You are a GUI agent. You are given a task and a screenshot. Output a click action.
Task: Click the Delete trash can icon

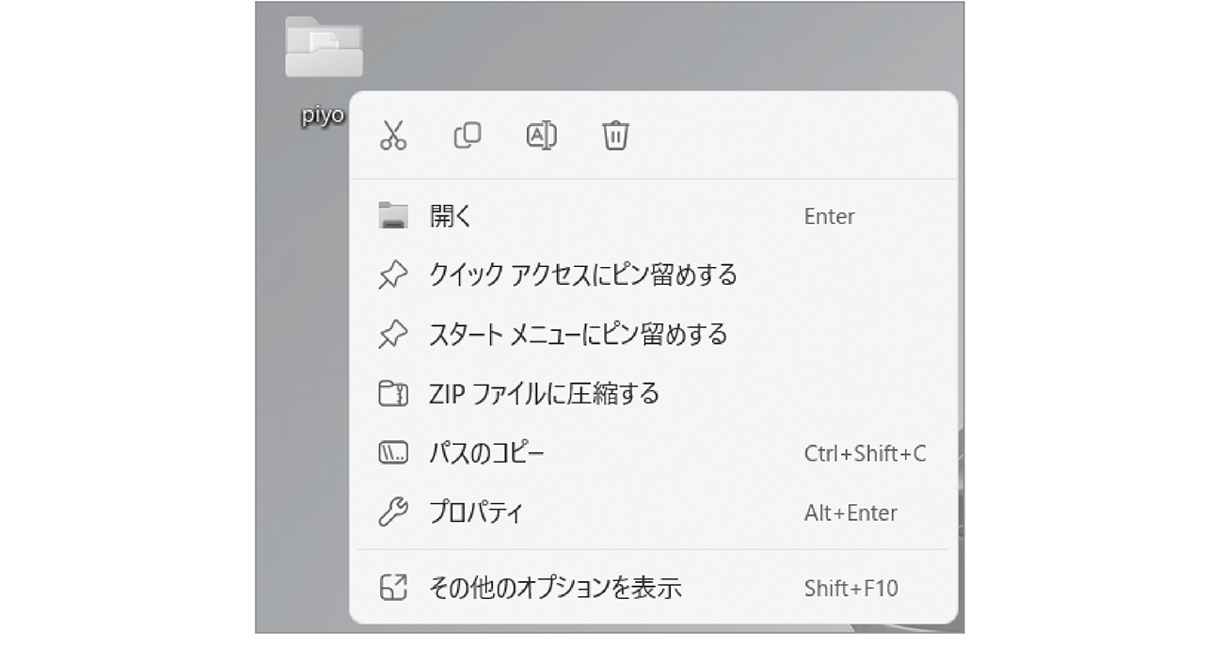click(615, 135)
